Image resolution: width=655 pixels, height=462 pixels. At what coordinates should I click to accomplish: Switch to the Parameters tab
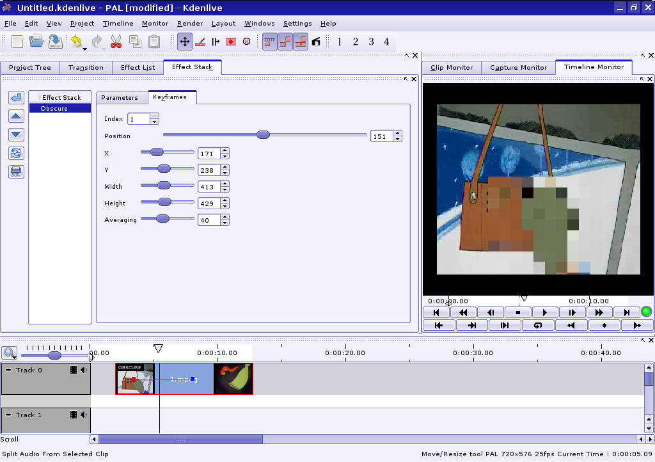coord(120,97)
